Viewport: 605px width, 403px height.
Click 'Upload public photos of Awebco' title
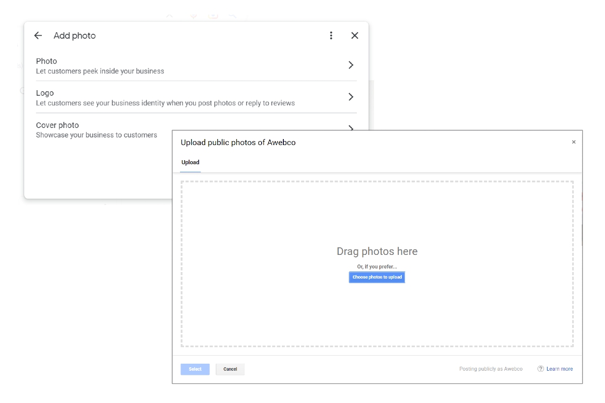(238, 143)
